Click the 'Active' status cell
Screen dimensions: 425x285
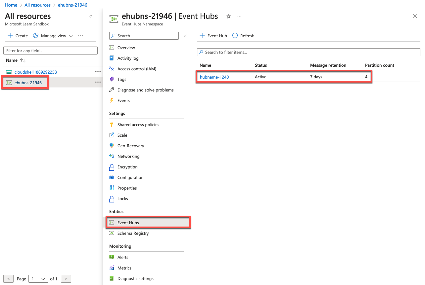(260, 77)
